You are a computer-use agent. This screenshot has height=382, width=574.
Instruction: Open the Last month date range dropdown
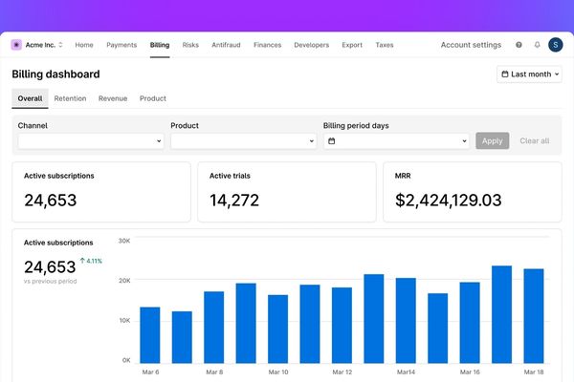[529, 74]
